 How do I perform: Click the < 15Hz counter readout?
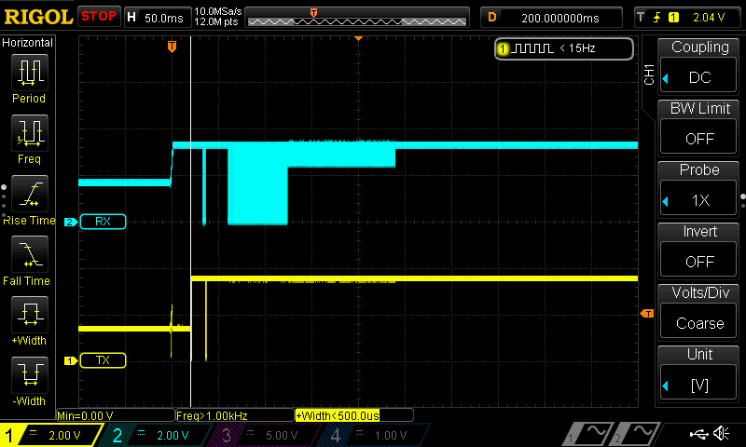577,48
